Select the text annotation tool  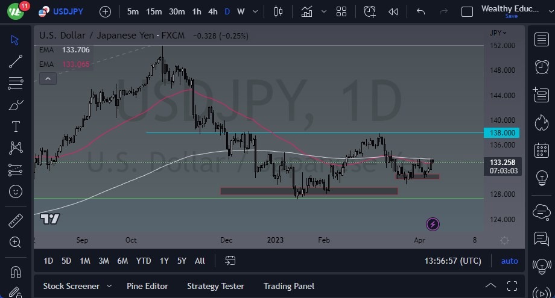coord(16,126)
